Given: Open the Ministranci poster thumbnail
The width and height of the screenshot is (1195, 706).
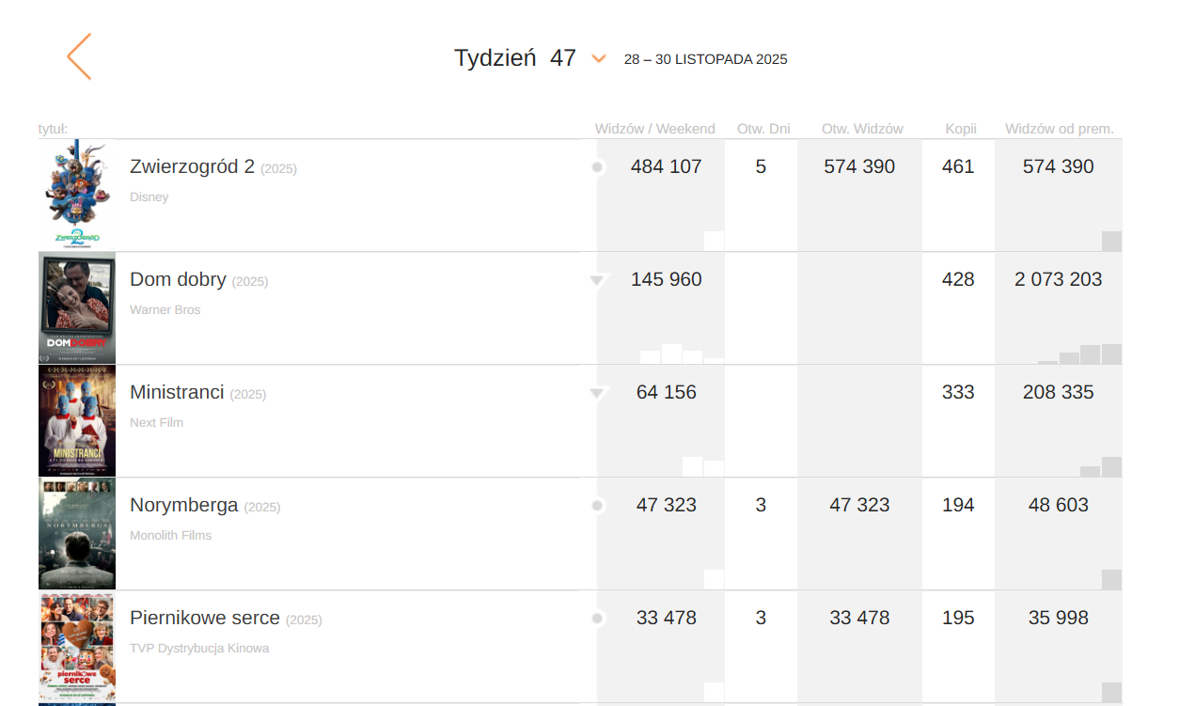Looking at the screenshot, I should pyautogui.click(x=77, y=420).
